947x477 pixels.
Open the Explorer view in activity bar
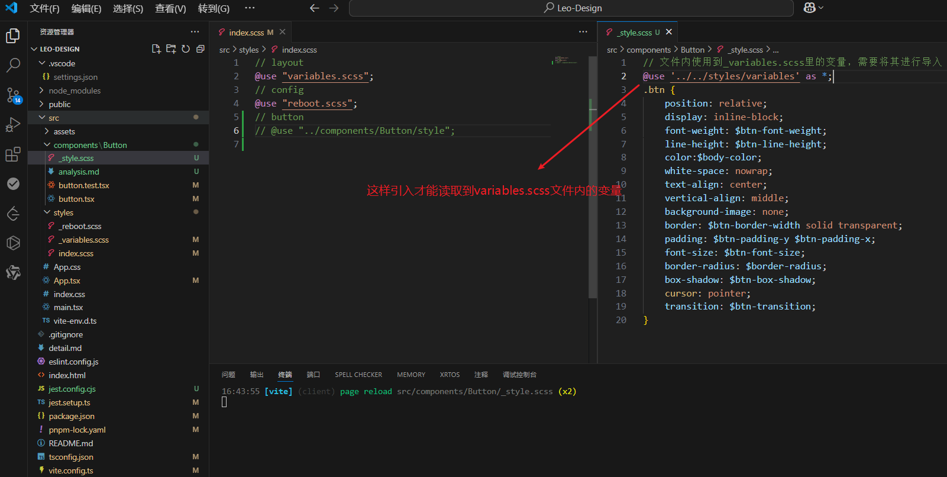click(x=13, y=36)
